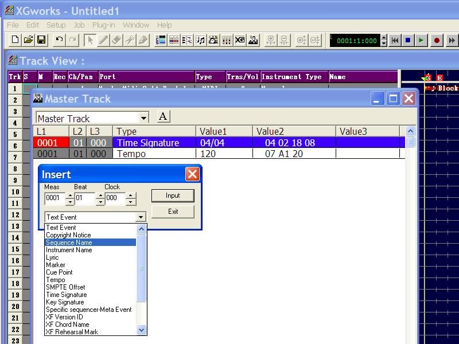This screenshot has height=344, width=459.
Task: Open the Help menu
Action: click(165, 25)
